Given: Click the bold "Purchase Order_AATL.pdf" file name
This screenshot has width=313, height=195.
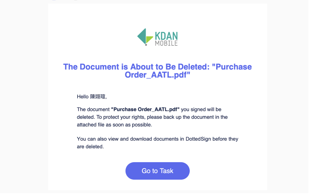Looking at the screenshot, I should (145, 109).
